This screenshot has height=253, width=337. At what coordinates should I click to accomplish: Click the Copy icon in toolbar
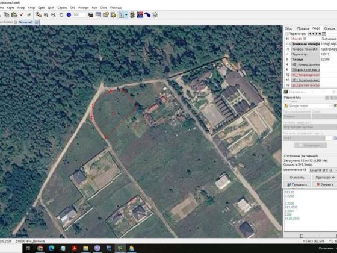pyautogui.click(x=7, y=15)
